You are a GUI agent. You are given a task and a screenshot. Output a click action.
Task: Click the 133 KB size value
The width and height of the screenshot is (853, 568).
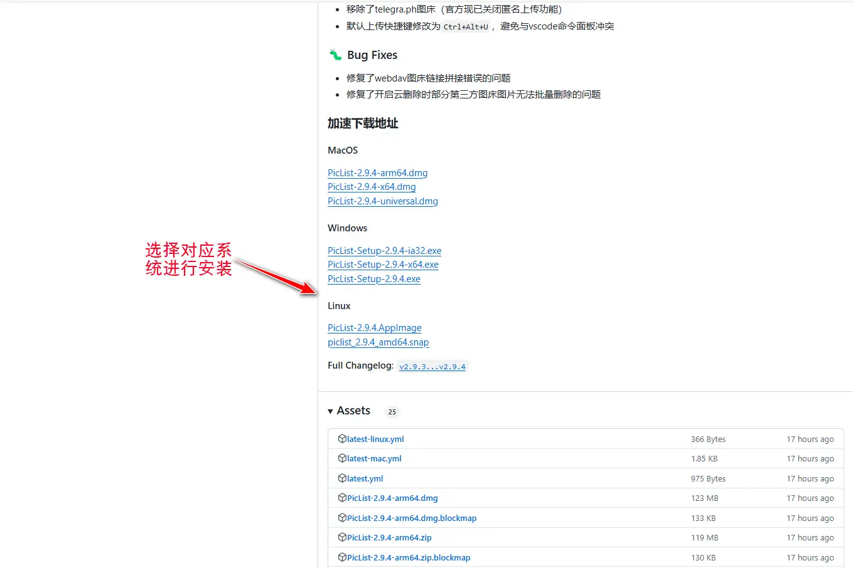click(x=703, y=518)
